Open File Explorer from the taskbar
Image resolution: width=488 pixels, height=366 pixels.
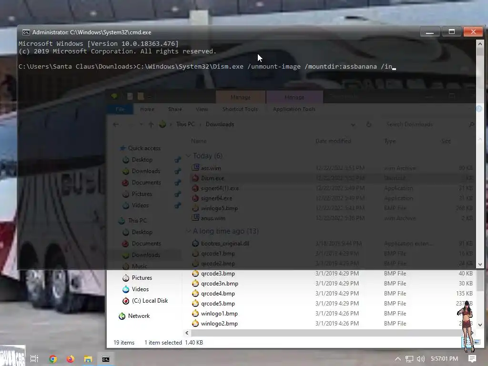pyautogui.click(x=88, y=359)
